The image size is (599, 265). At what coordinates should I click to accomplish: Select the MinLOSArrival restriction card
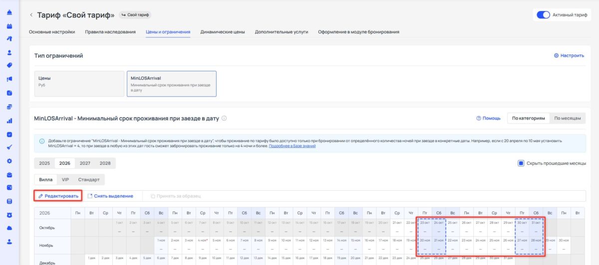pos(172,84)
